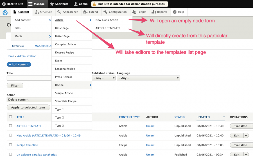
Task: Sort by the Content Type column header
Action: click(x=129, y=117)
